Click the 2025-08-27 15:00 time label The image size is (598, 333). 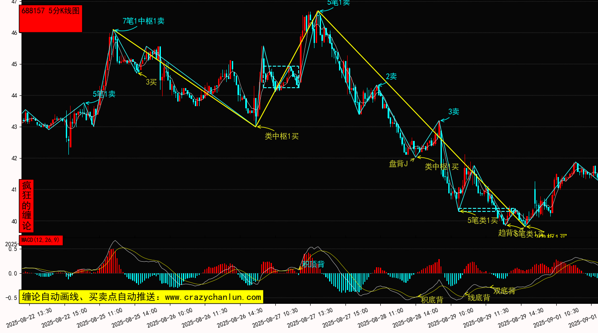point(346,318)
